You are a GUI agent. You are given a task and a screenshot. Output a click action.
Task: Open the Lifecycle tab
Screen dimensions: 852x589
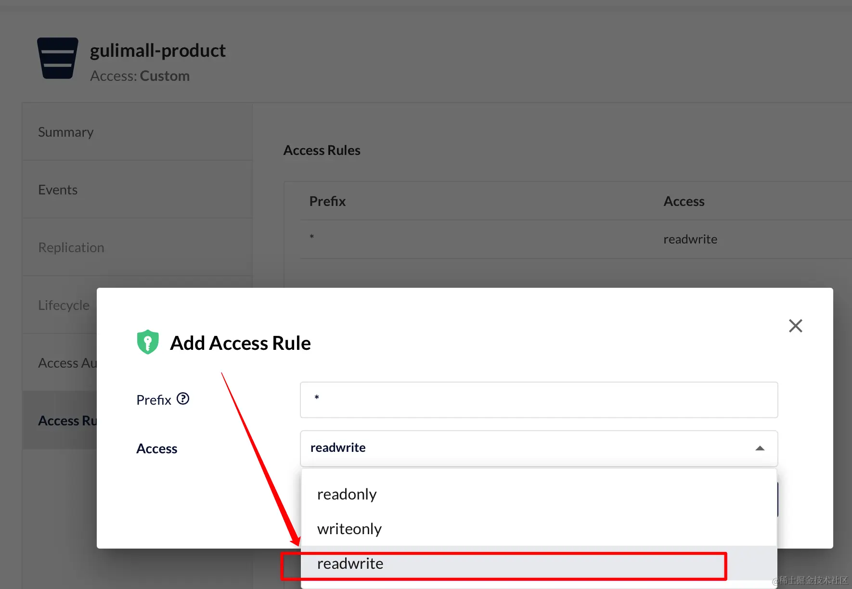pyautogui.click(x=64, y=305)
